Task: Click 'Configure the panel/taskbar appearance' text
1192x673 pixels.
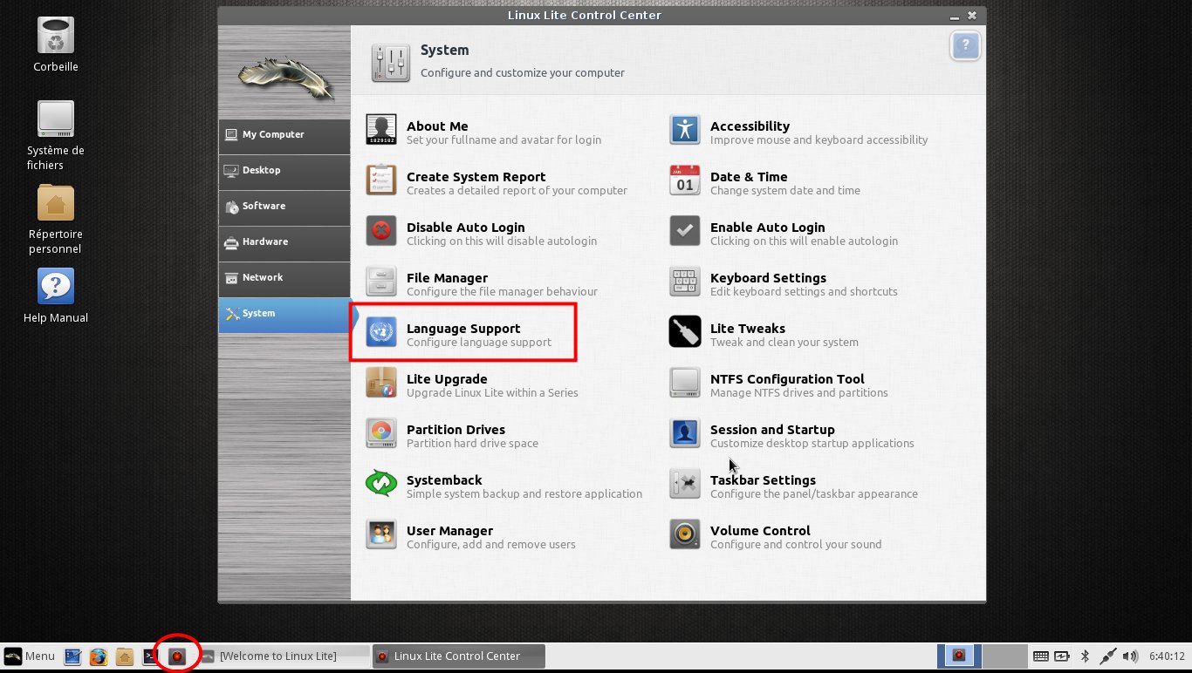Action: click(814, 494)
